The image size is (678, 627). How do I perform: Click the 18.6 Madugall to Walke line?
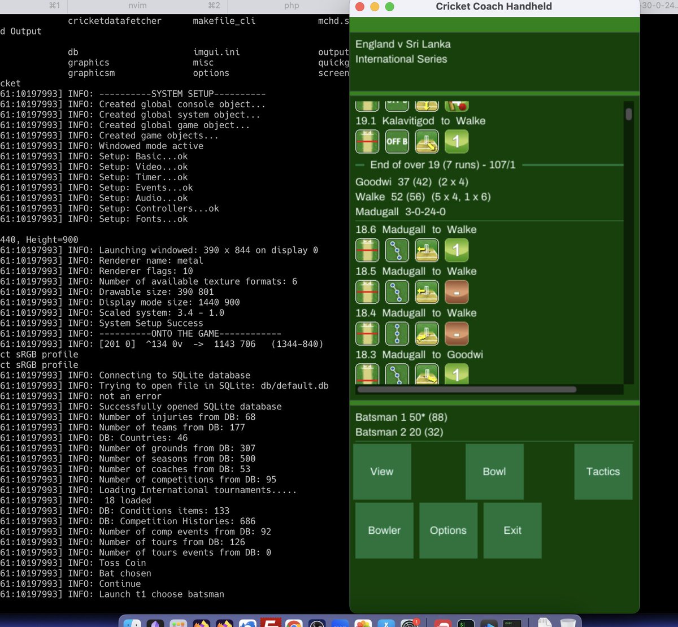coord(416,230)
